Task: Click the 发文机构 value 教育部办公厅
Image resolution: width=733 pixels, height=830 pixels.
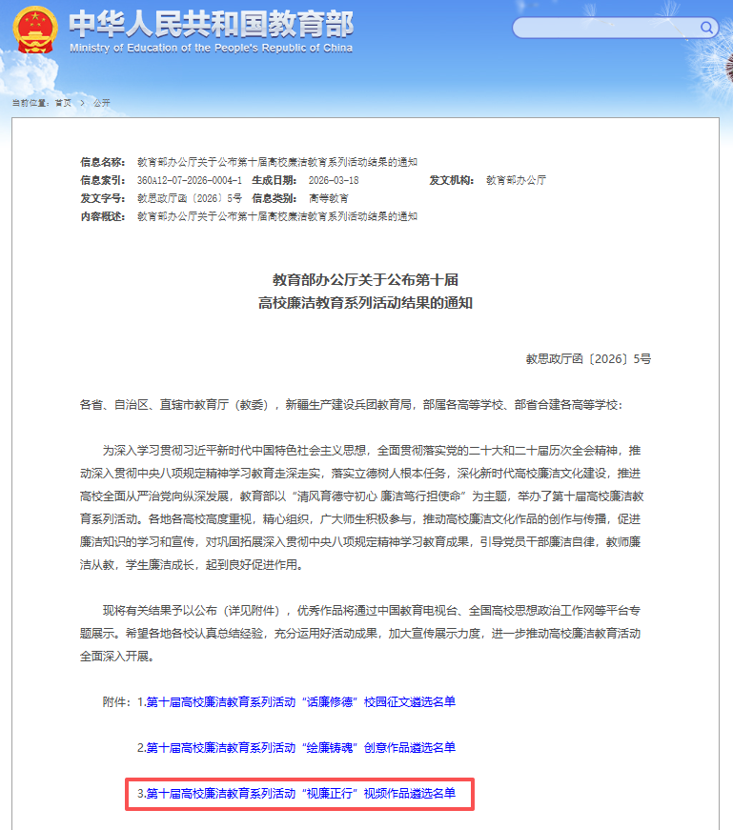Action: click(x=517, y=180)
